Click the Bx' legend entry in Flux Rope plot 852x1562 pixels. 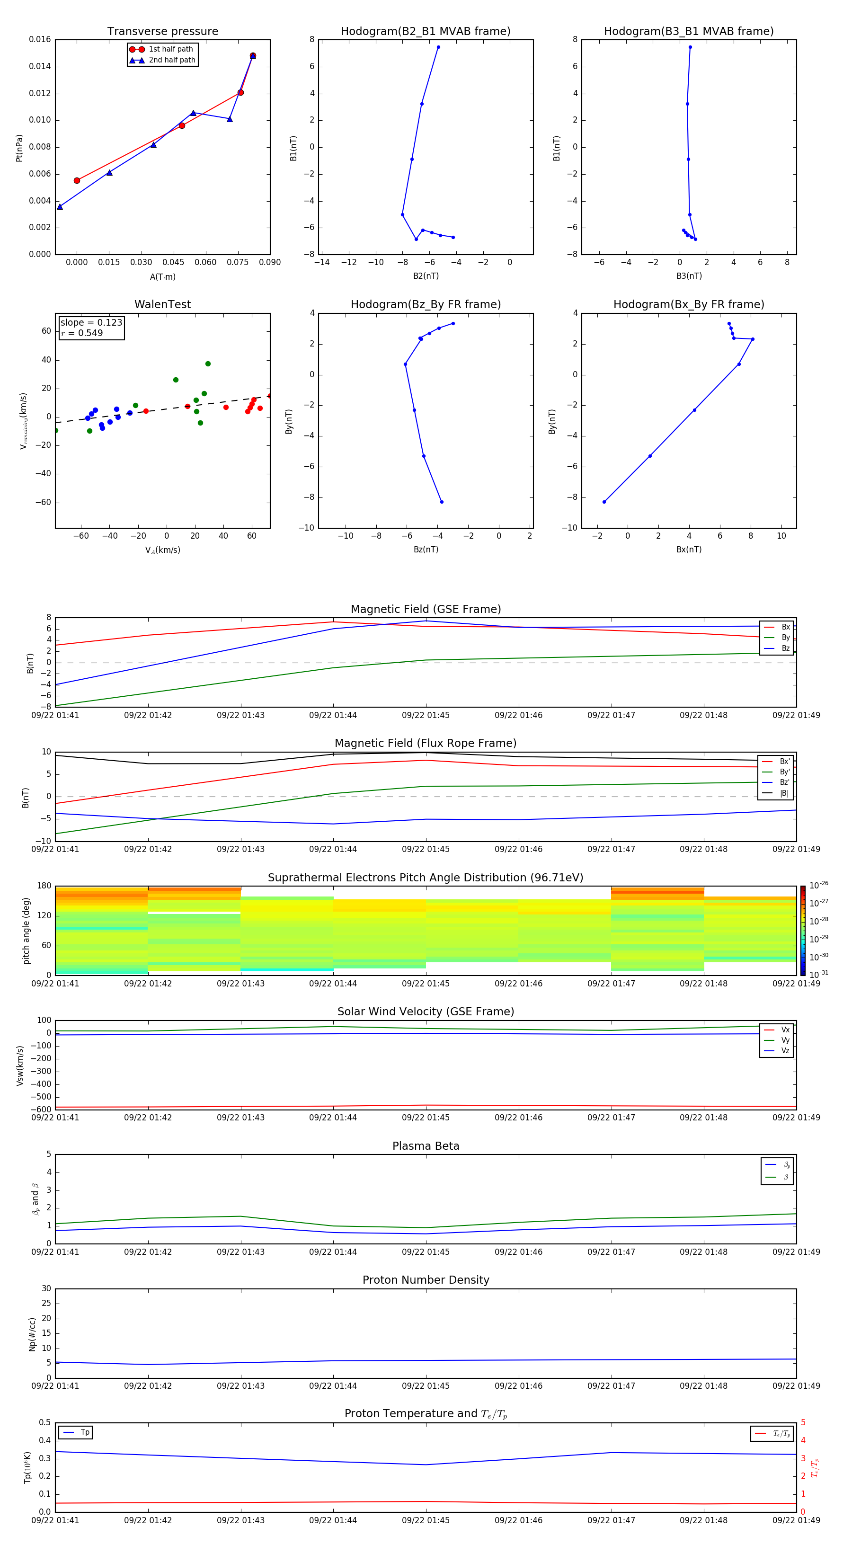point(776,762)
